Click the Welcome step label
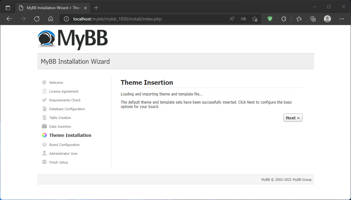The width and height of the screenshot is (351, 200). tap(56, 83)
